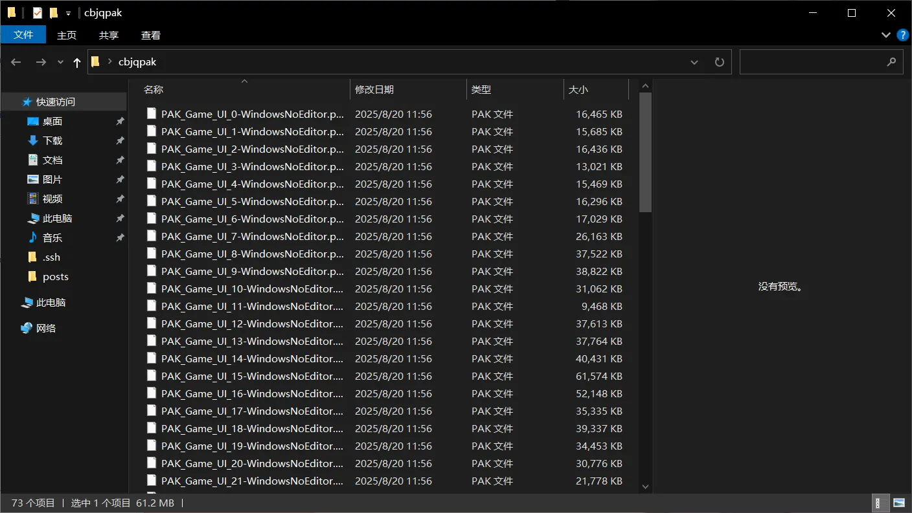Click the Properties icon in the title bar
The height and width of the screenshot is (513, 912).
[x=38, y=13]
